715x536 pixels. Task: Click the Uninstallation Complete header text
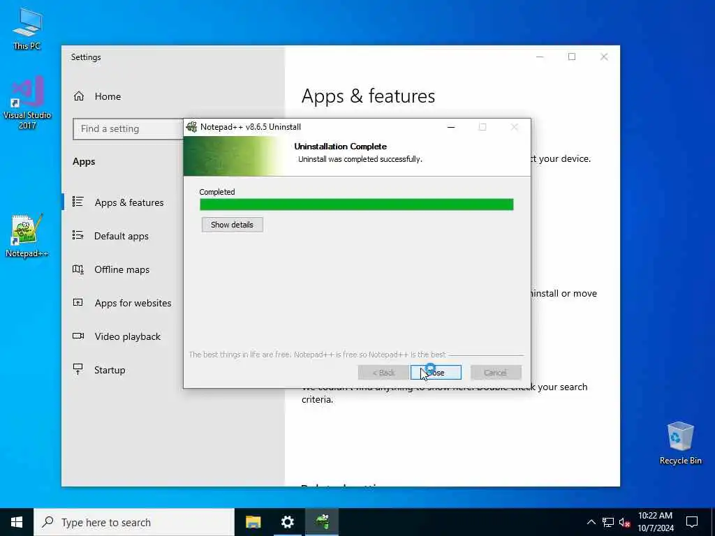pos(340,147)
